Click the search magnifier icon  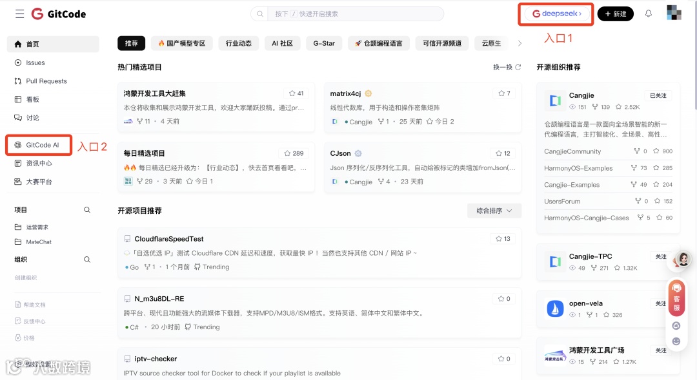[x=260, y=14]
